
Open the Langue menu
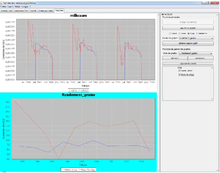(25, 6)
